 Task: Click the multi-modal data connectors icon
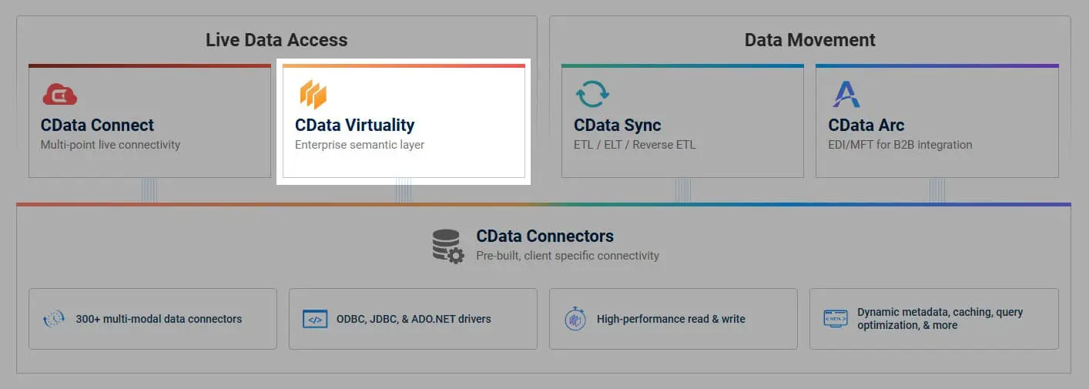54,319
